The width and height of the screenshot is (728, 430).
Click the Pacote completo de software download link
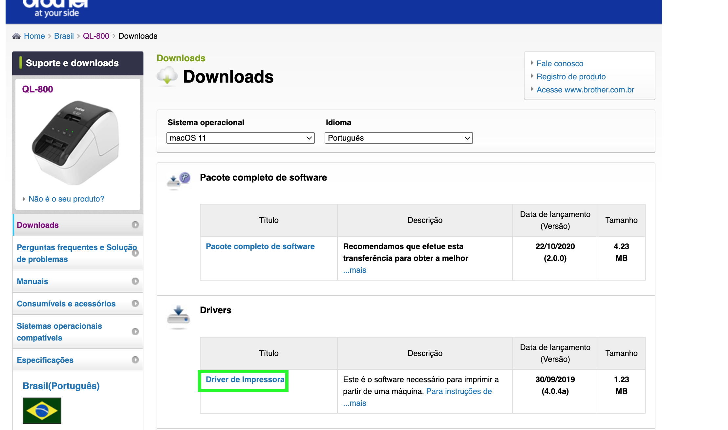[260, 246]
